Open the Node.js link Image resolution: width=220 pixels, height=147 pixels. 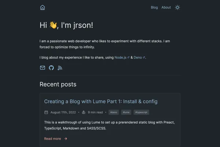(121, 58)
